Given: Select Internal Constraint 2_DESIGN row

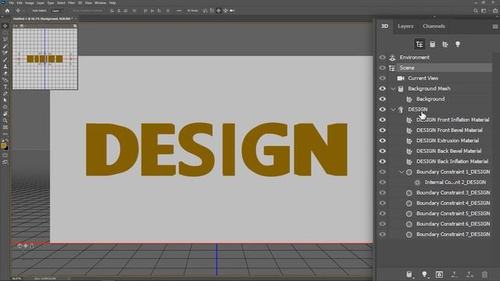Looking at the screenshot, I should [x=455, y=182].
